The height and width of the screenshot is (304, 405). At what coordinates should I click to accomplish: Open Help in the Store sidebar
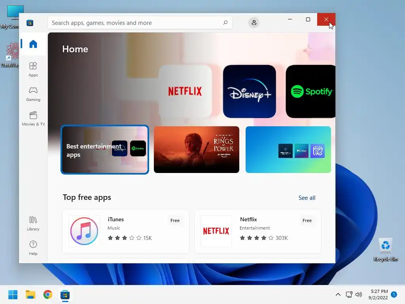coord(33,248)
